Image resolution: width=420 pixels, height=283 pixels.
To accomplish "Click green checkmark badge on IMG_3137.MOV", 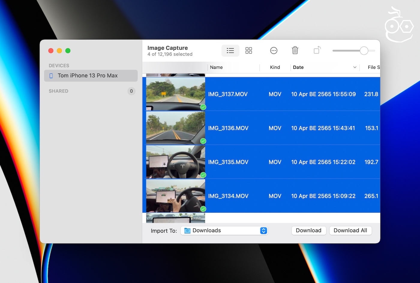I will 203,107.
